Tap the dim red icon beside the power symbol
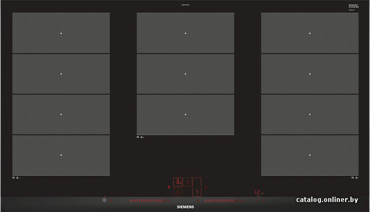This screenshot has height=212, width=370. pyautogui.click(x=111, y=201)
